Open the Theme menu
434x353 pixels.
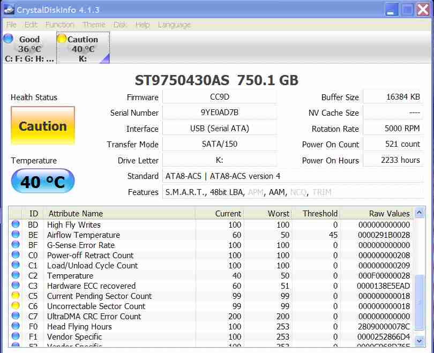[94, 25]
